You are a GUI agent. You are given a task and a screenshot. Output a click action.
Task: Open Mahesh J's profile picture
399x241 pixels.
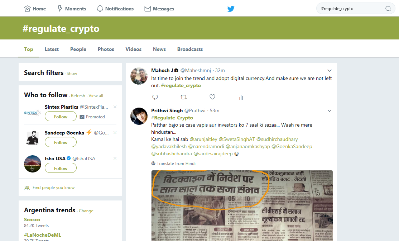click(x=139, y=76)
